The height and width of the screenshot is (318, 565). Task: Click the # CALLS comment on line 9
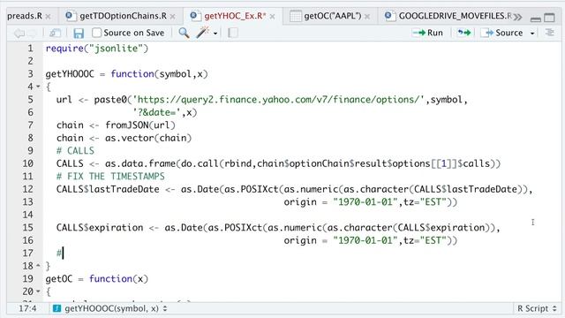[x=75, y=151]
